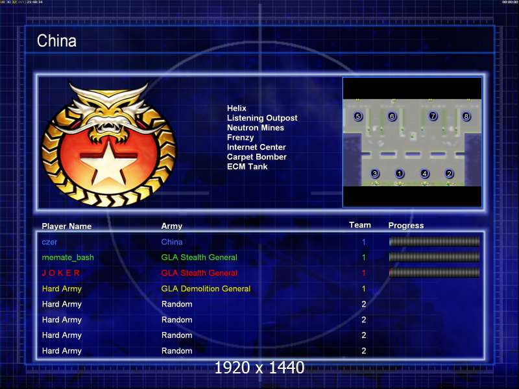Click start position marker 7 on minimap

point(433,116)
